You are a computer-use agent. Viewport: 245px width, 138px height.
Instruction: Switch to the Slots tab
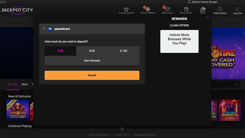(x=24, y=84)
